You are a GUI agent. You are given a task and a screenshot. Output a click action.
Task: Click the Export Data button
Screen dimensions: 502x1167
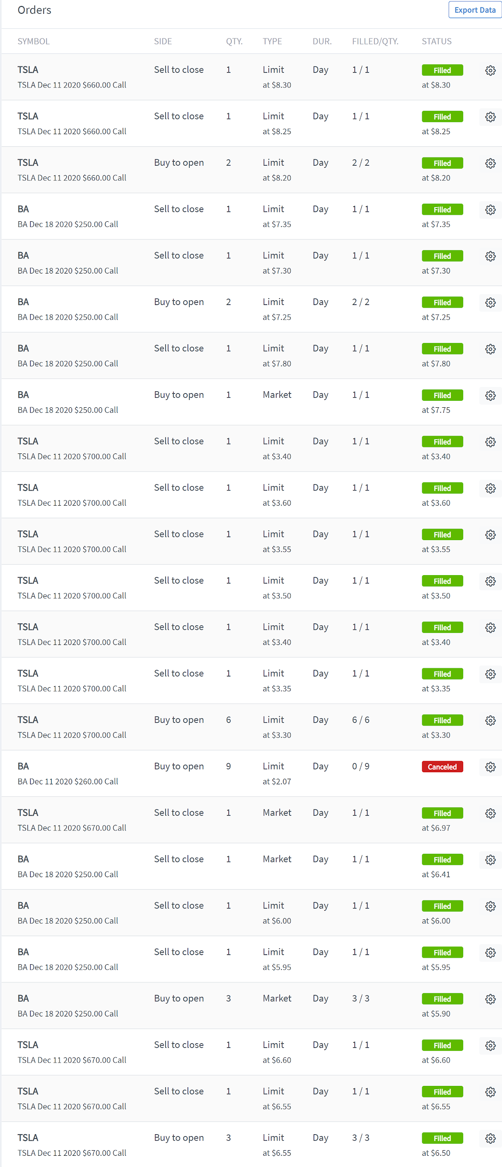click(x=474, y=10)
